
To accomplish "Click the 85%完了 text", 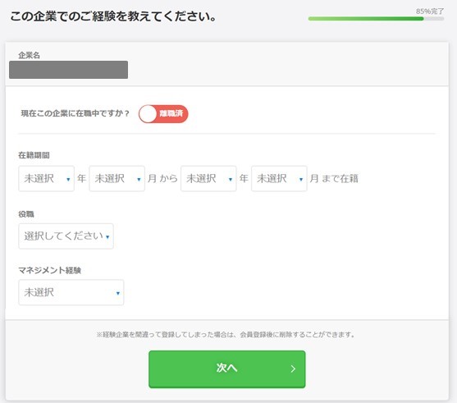I will point(430,11).
